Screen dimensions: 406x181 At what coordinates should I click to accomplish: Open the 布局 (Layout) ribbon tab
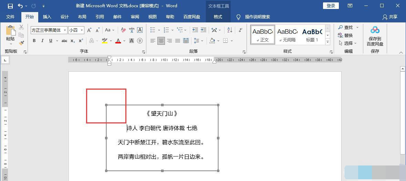coord(82,17)
